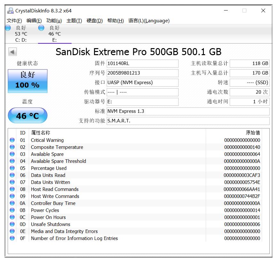
Task: Click the status dot for Controller Busy Time
Action: point(12,203)
